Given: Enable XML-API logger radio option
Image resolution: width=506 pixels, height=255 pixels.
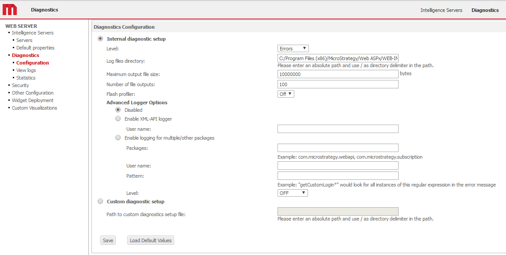Looking at the screenshot, I should 118,118.
